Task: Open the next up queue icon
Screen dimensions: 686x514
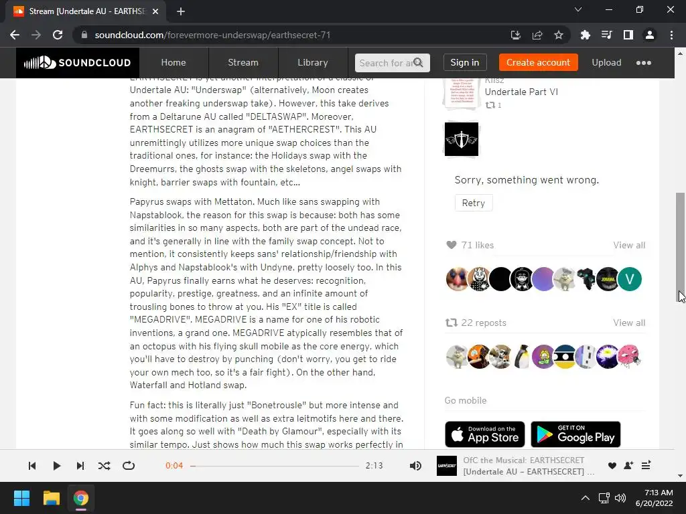Action: (646, 466)
